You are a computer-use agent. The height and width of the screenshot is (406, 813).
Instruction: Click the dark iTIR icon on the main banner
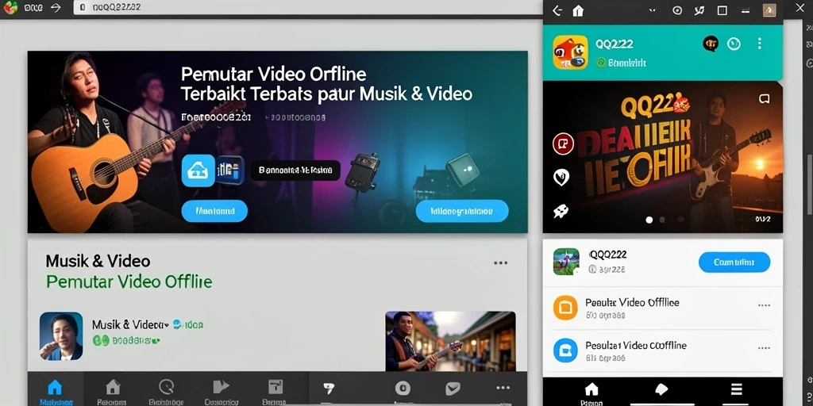[x=230, y=171]
